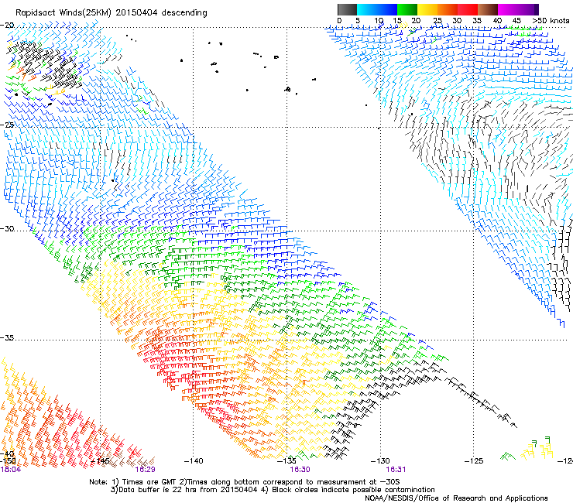
Task: Click the '-140' longitude axis label
Action: click(194, 461)
